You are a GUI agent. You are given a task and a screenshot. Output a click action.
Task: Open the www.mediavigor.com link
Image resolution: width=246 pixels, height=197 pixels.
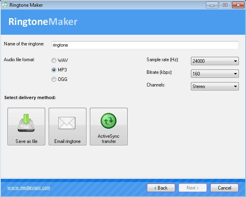click(x=29, y=188)
